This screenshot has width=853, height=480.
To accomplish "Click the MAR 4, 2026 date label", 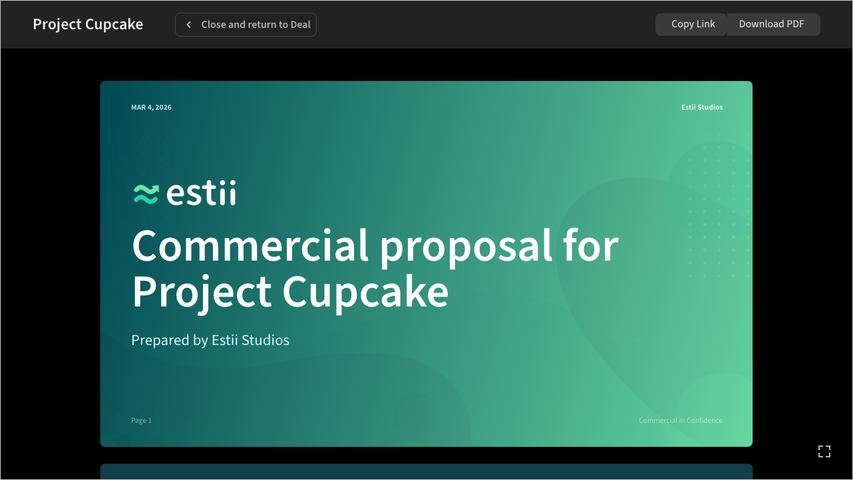I will pyautogui.click(x=151, y=107).
